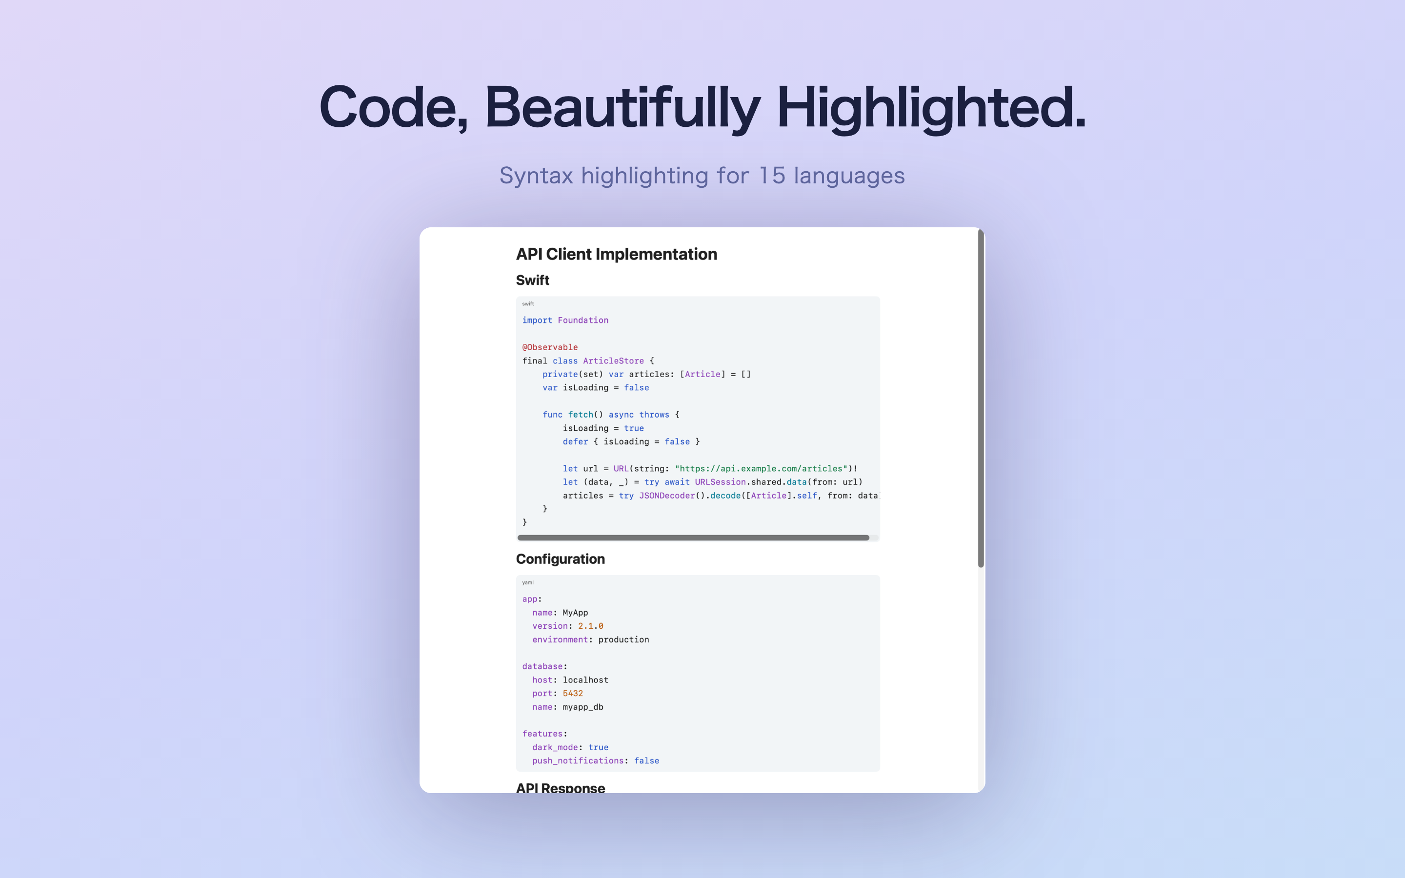Click the 'features:' YAML key
The height and width of the screenshot is (878, 1405).
[x=544, y=734]
